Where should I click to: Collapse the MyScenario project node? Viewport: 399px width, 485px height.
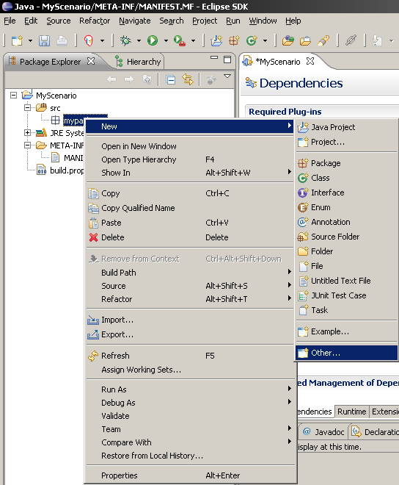pos(14,95)
